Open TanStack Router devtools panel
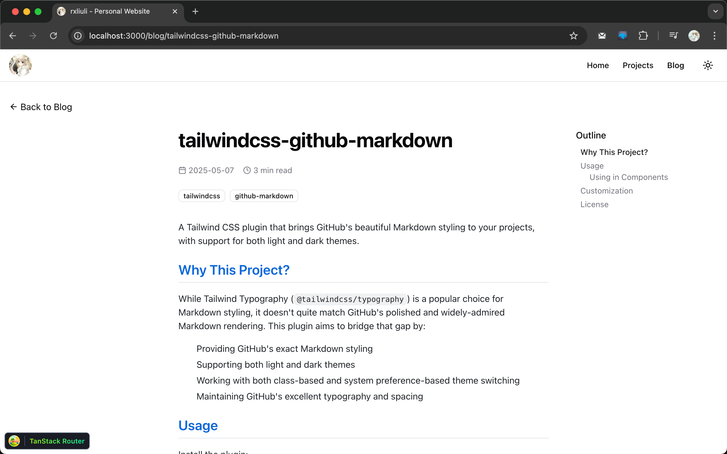This screenshot has width=727, height=454. 47,441
